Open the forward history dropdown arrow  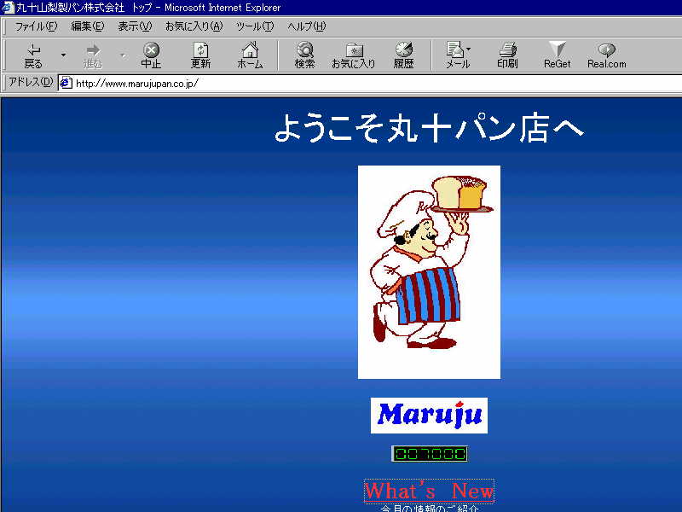[123, 55]
